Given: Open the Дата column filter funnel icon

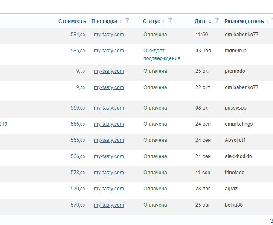Looking at the screenshot, I should [x=216, y=20].
